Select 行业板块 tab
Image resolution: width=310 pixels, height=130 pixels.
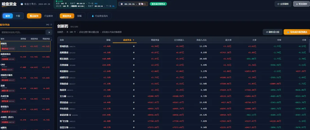coord(49,16)
